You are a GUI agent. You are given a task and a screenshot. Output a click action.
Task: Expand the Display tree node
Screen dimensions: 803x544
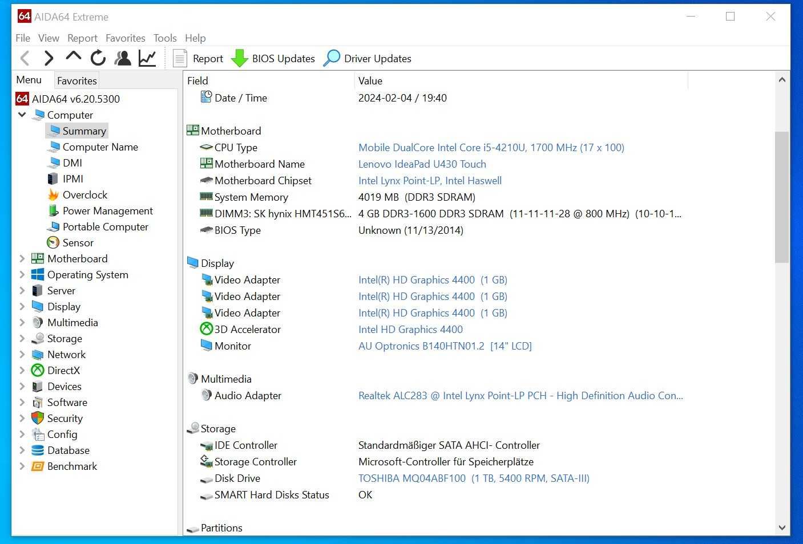22,306
